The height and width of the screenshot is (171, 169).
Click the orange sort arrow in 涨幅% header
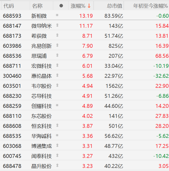click(89, 6)
